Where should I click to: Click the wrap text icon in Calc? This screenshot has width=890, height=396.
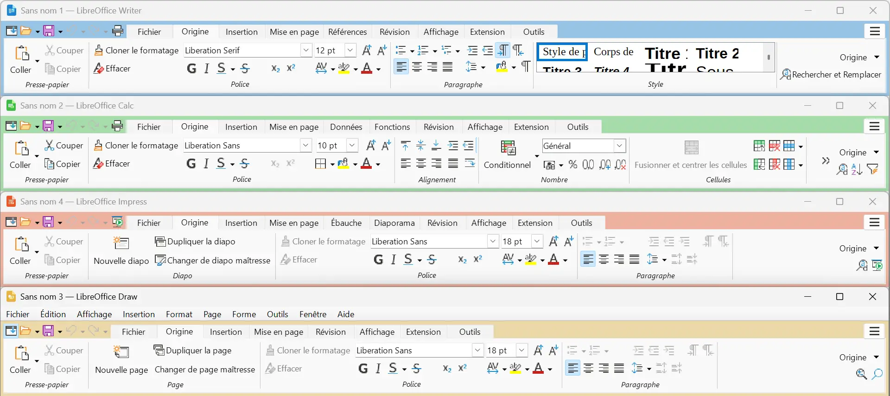[x=470, y=163]
